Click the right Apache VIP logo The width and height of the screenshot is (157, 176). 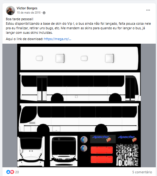tap(128, 139)
